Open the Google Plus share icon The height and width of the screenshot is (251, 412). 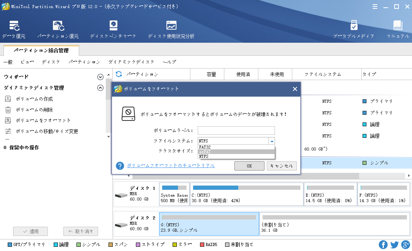406,245
